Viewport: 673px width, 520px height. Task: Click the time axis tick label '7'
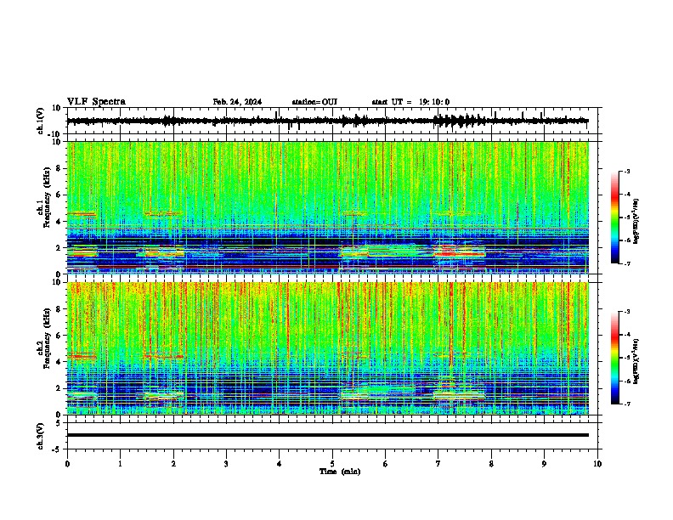(x=438, y=464)
